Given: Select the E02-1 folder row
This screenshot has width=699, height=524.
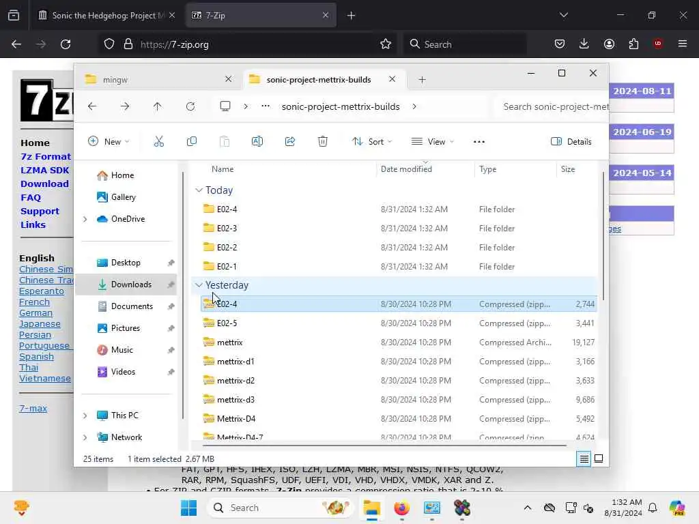Looking at the screenshot, I should click(x=399, y=267).
